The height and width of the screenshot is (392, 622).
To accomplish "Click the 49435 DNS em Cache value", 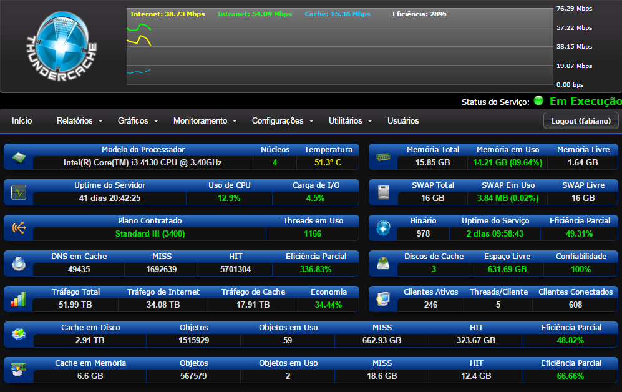I will [x=79, y=269].
